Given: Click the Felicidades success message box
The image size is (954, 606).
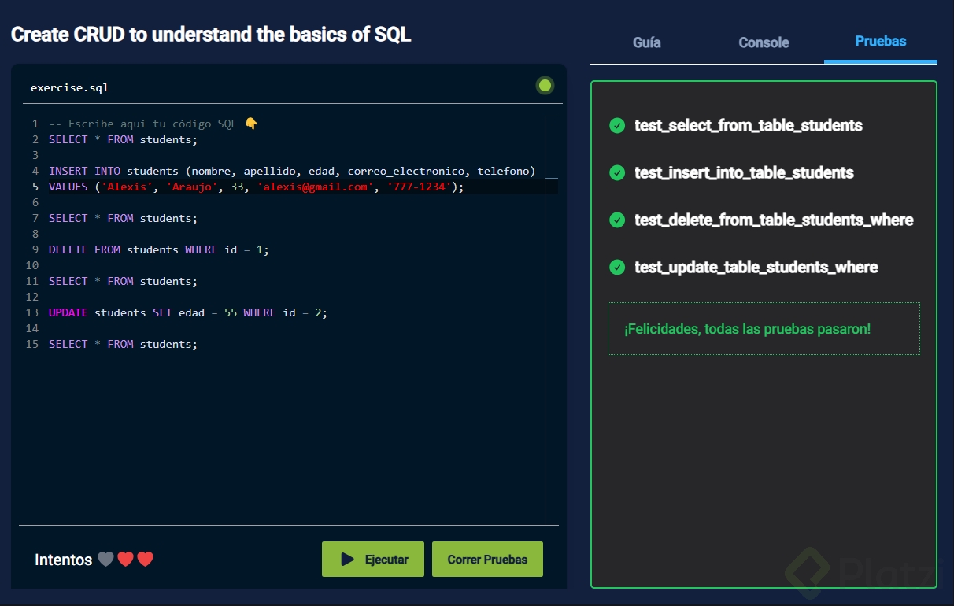Looking at the screenshot, I should coord(763,329).
